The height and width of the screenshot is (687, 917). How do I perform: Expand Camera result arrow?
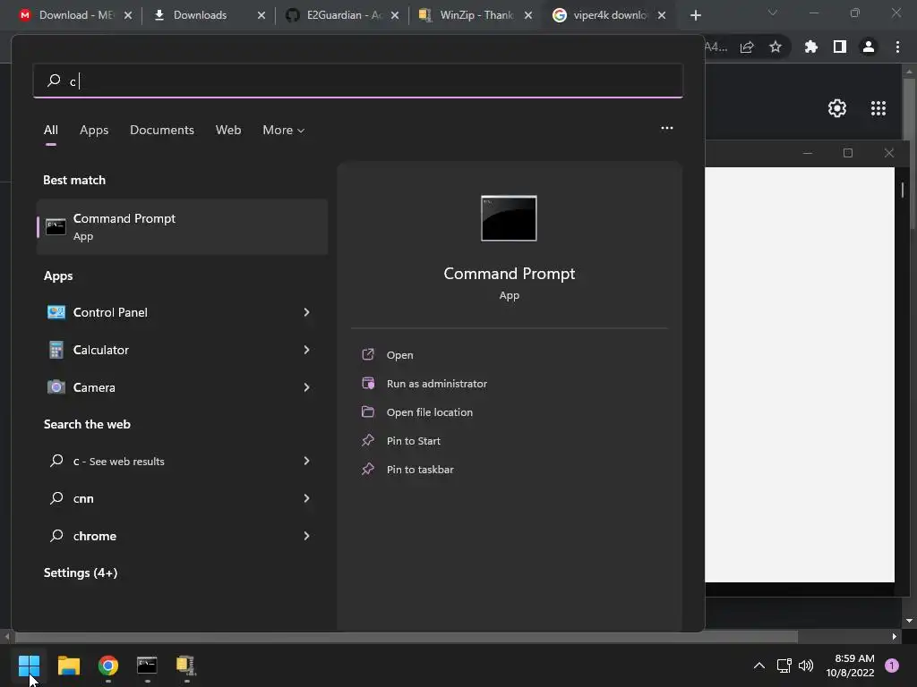pyautogui.click(x=306, y=387)
